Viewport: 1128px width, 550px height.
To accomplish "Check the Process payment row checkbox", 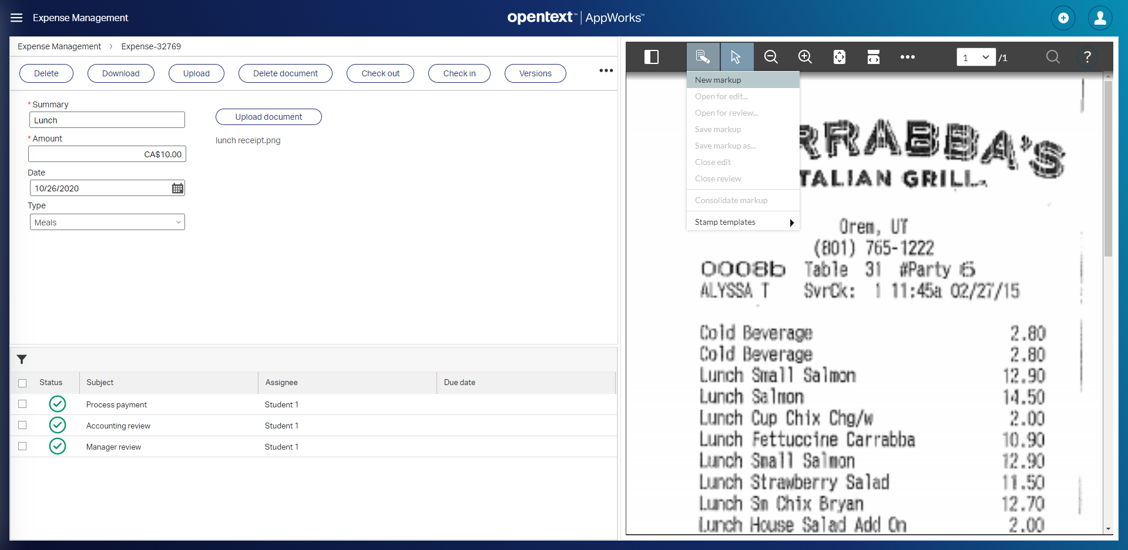I will [22, 404].
